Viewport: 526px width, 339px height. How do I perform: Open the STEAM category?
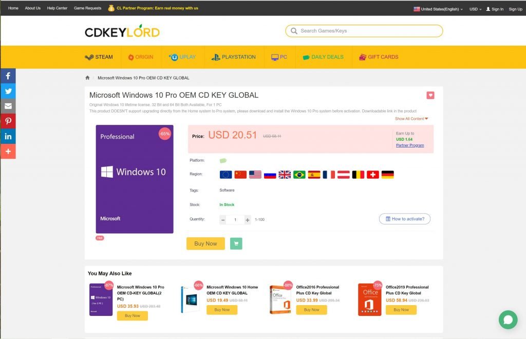(99, 57)
